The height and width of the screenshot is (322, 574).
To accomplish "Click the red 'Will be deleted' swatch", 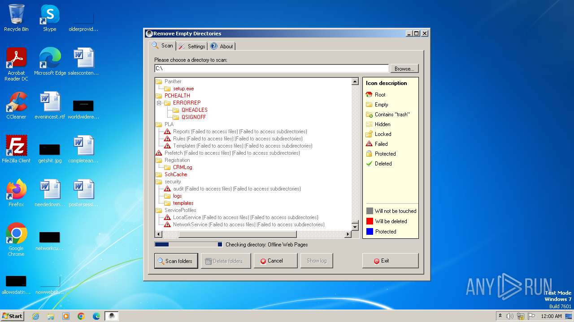I will (370, 221).
